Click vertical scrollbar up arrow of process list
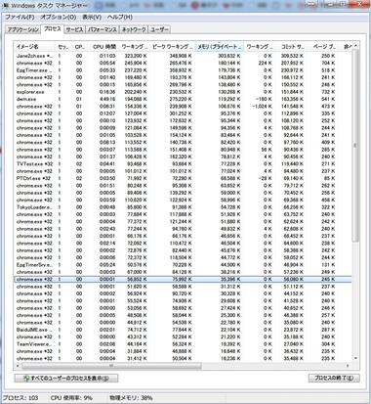 [x=355, y=46]
